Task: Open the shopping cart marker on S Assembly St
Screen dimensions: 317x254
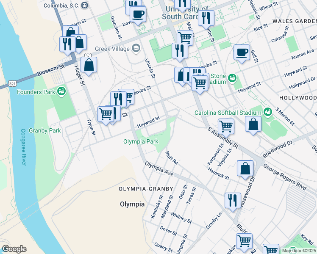Action: [x=226, y=127]
